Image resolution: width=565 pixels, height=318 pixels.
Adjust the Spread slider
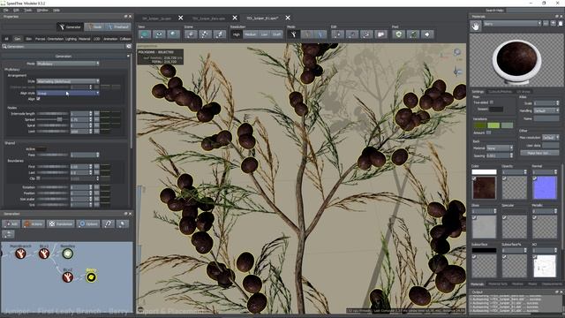click(x=52, y=119)
